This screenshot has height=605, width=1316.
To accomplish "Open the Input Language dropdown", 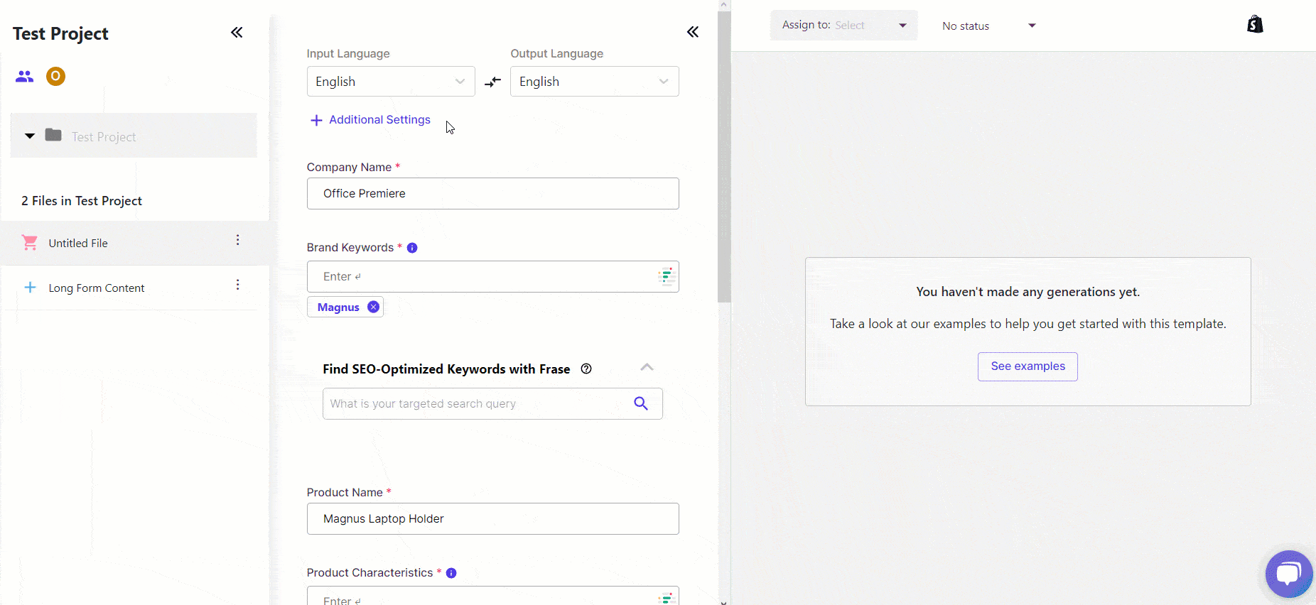I will coord(390,82).
